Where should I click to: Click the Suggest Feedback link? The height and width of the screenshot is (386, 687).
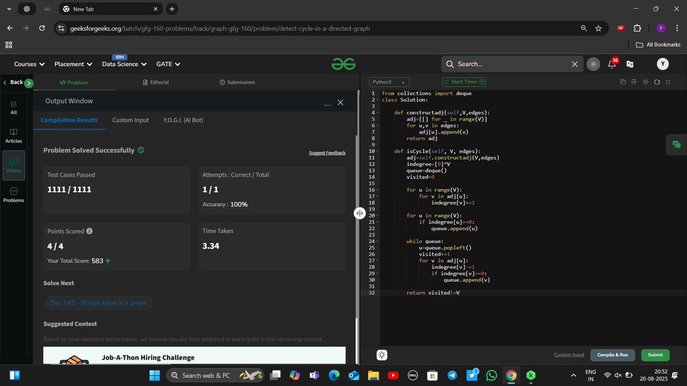point(327,153)
